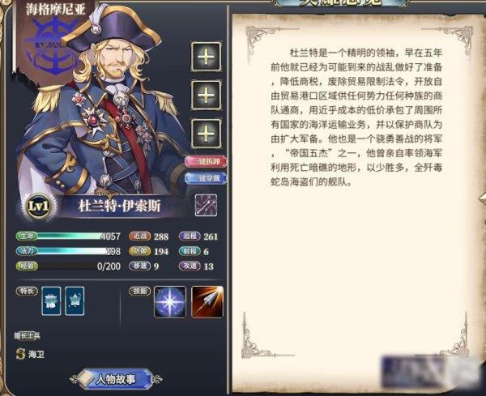Select the blue star burst skill icon

(170, 302)
